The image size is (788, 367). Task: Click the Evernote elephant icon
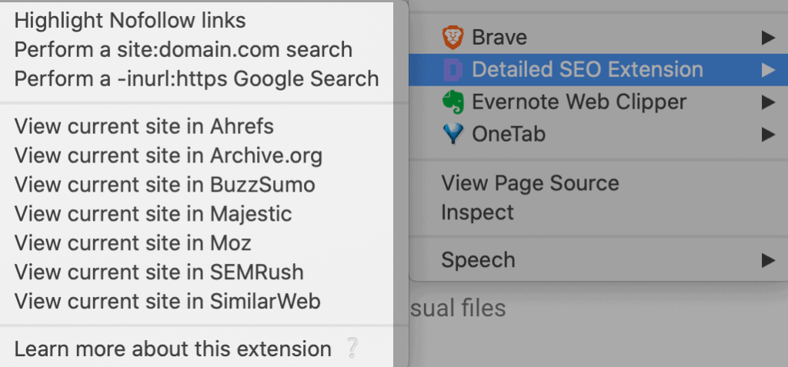click(x=453, y=102)
